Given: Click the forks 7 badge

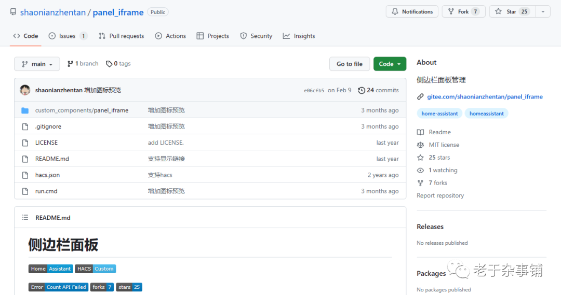Looking at the screenshot, I should (x=102, y=287).
